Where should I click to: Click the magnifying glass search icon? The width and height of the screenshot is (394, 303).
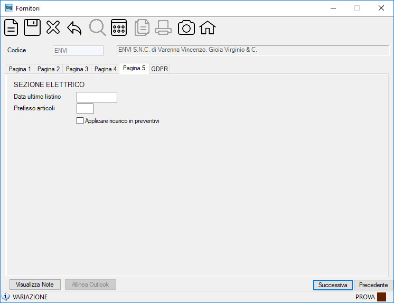98,27
